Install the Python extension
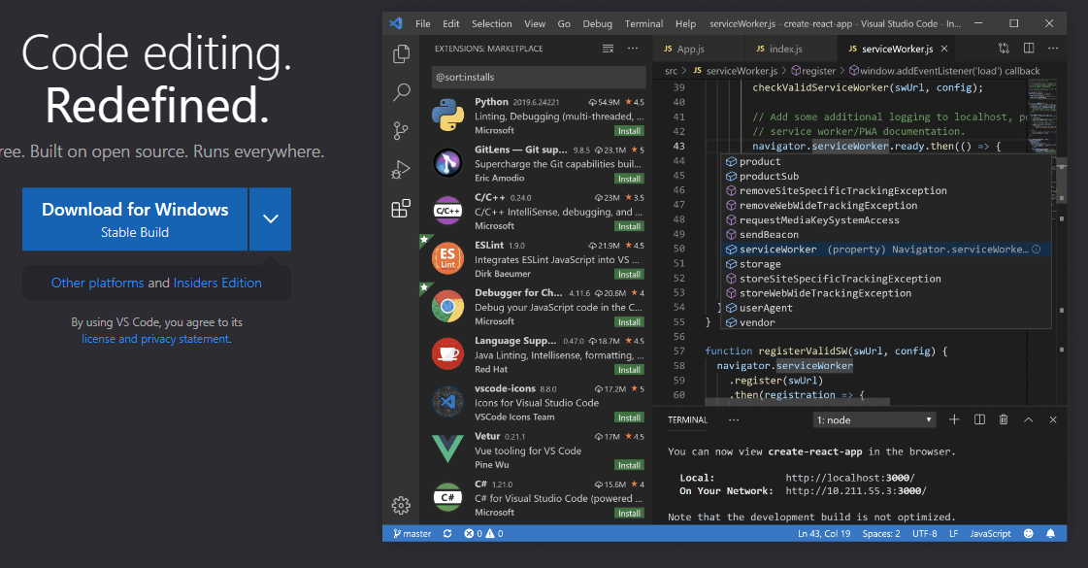Screen dimensions: 1088x568 pos(629,130)
